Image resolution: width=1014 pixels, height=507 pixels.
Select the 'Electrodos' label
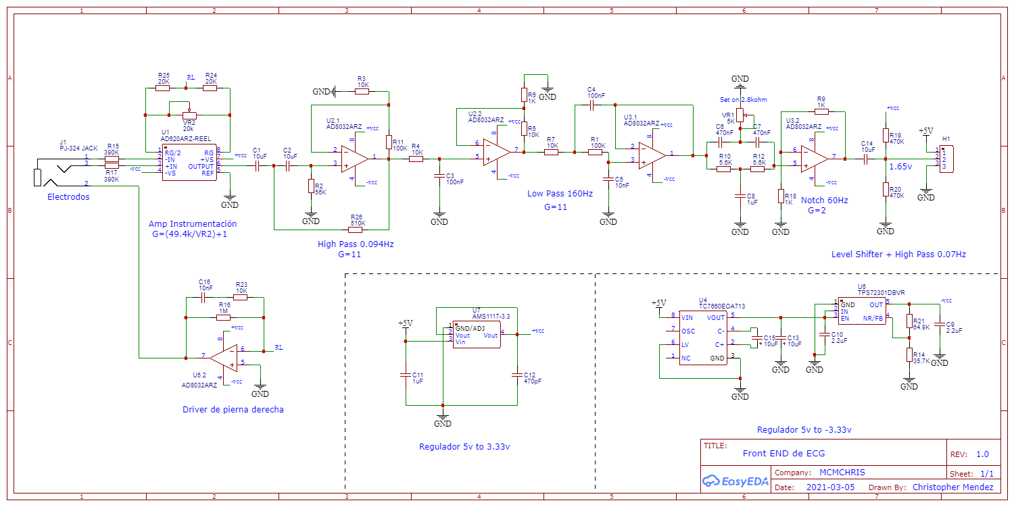68,197
